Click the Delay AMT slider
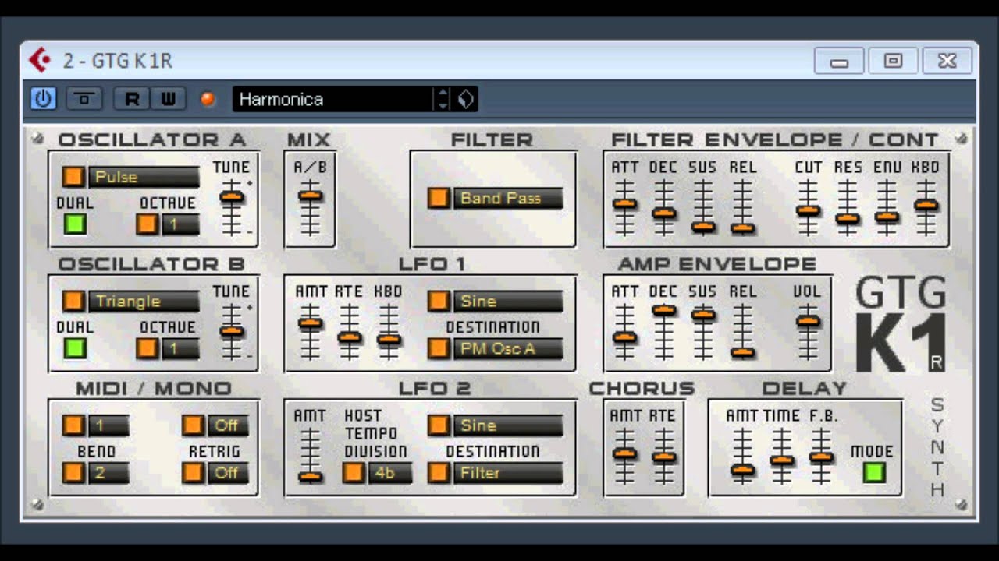The image size is (999, 561). [742, 456]
